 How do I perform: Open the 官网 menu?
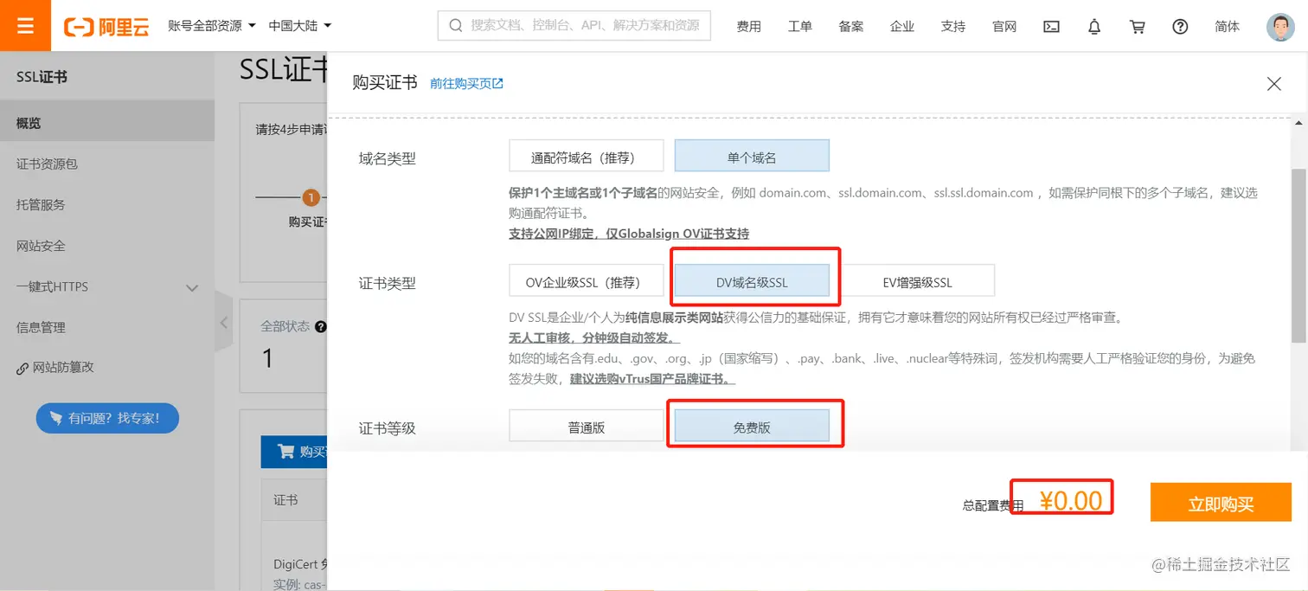1004,27
